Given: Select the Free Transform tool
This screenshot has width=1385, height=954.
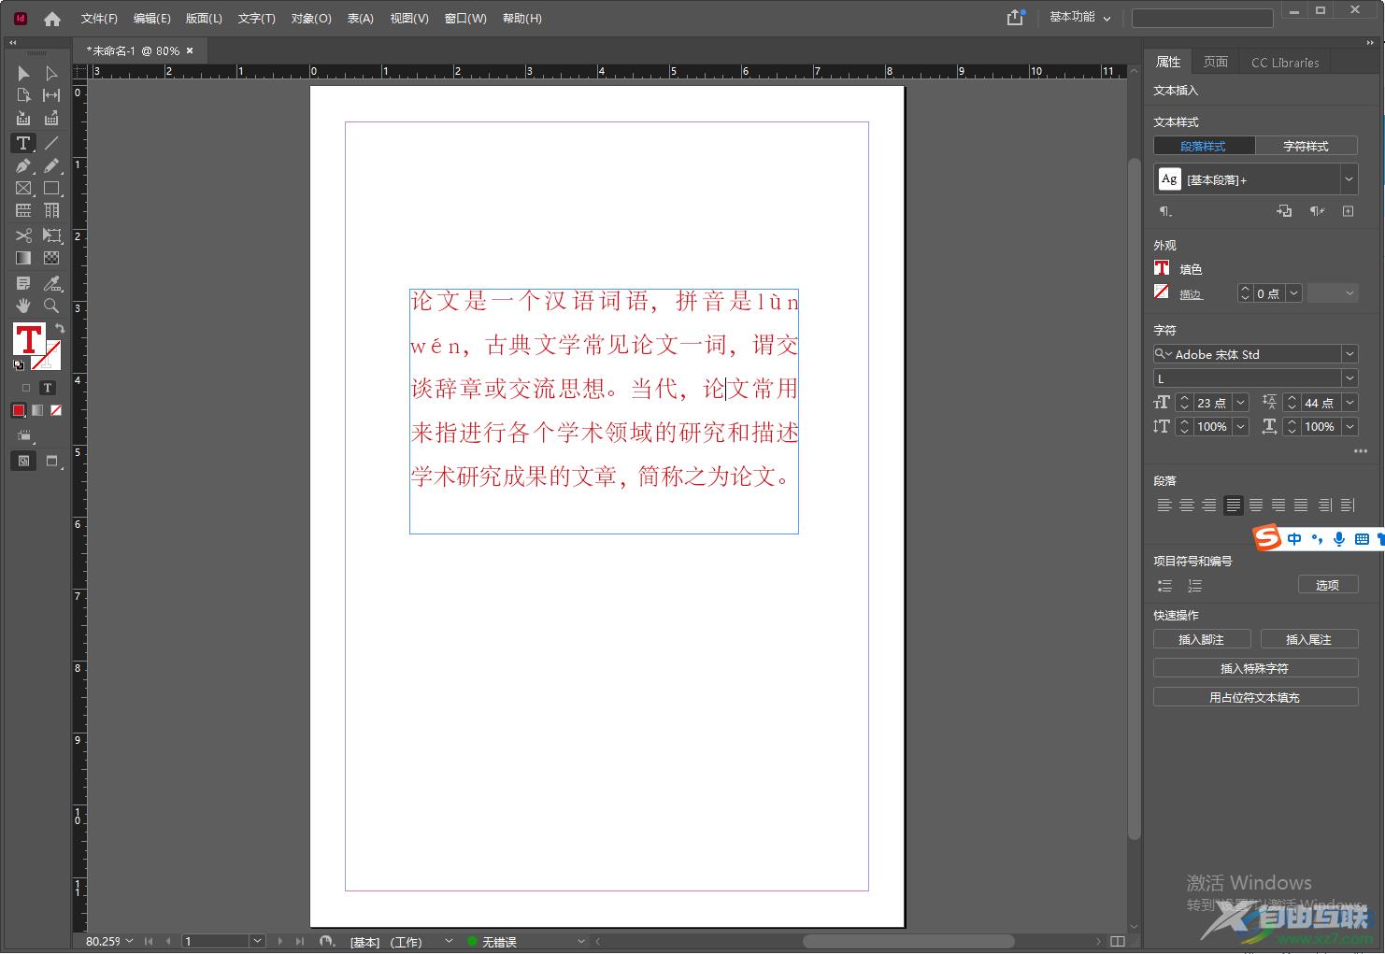Looking at the screenshot, I should (51, 235).
